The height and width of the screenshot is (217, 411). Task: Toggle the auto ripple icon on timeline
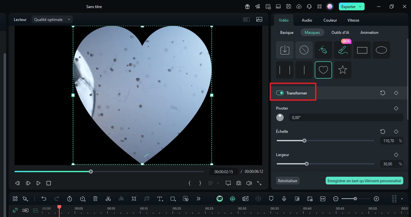pyautogui.click(x=25, y=210)
